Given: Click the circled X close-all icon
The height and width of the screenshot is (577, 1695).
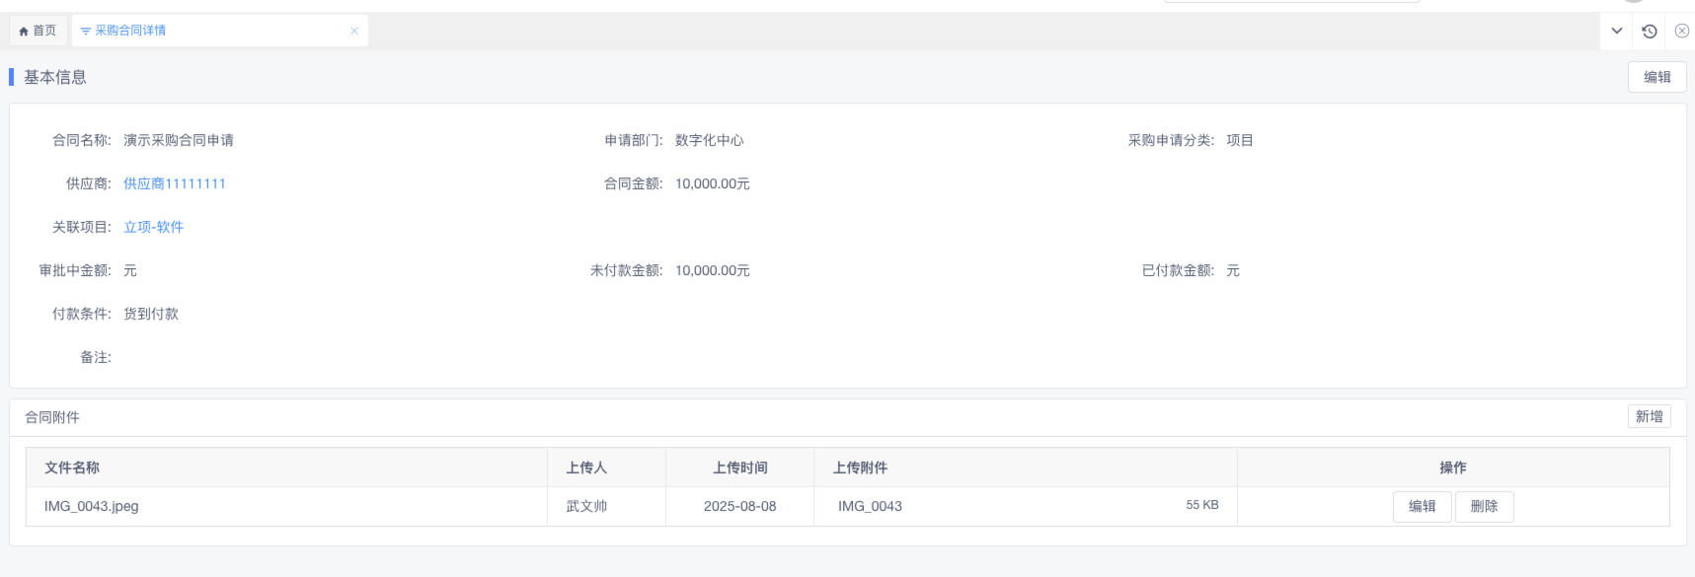Looking at the screenshot, I should click(x=1682, y=32).
